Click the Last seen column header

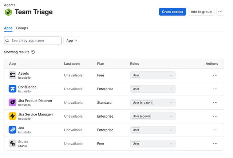[72, 64]
